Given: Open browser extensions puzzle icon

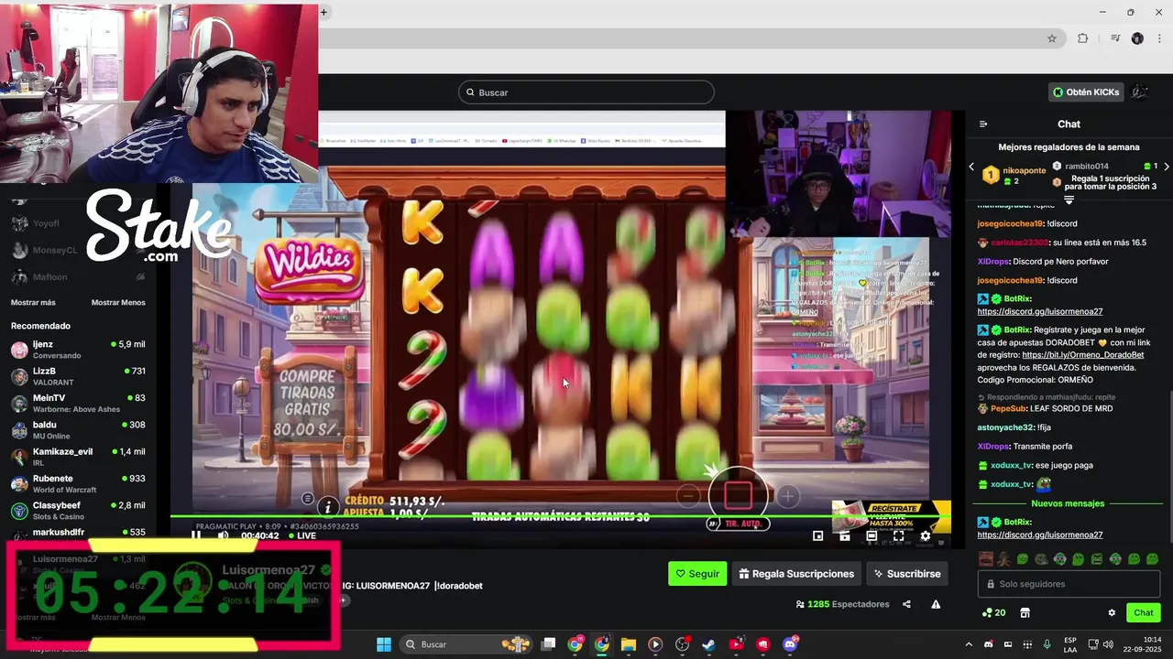Looking at the screenshot, I should point(1083,38).
